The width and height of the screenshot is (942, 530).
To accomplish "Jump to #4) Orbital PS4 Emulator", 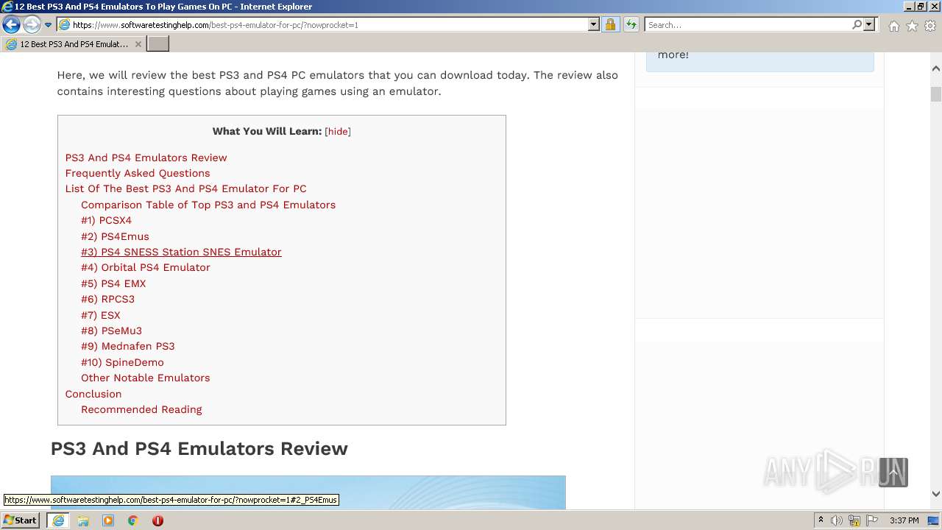I will pyautogui.click(x=145, y=267).
